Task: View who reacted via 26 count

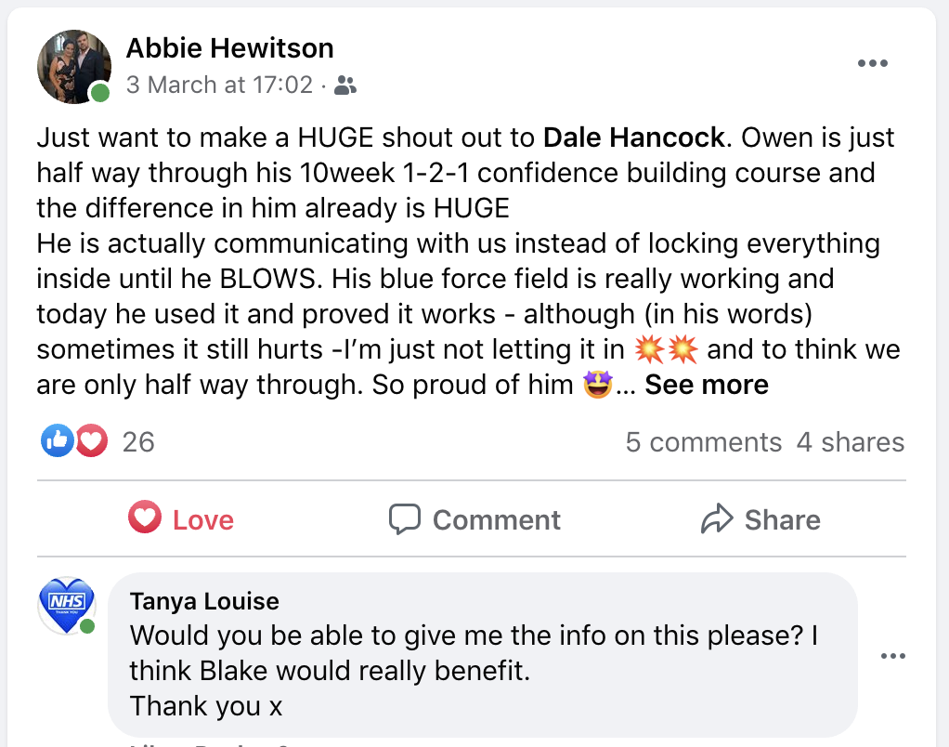Action: click(138, 442)
